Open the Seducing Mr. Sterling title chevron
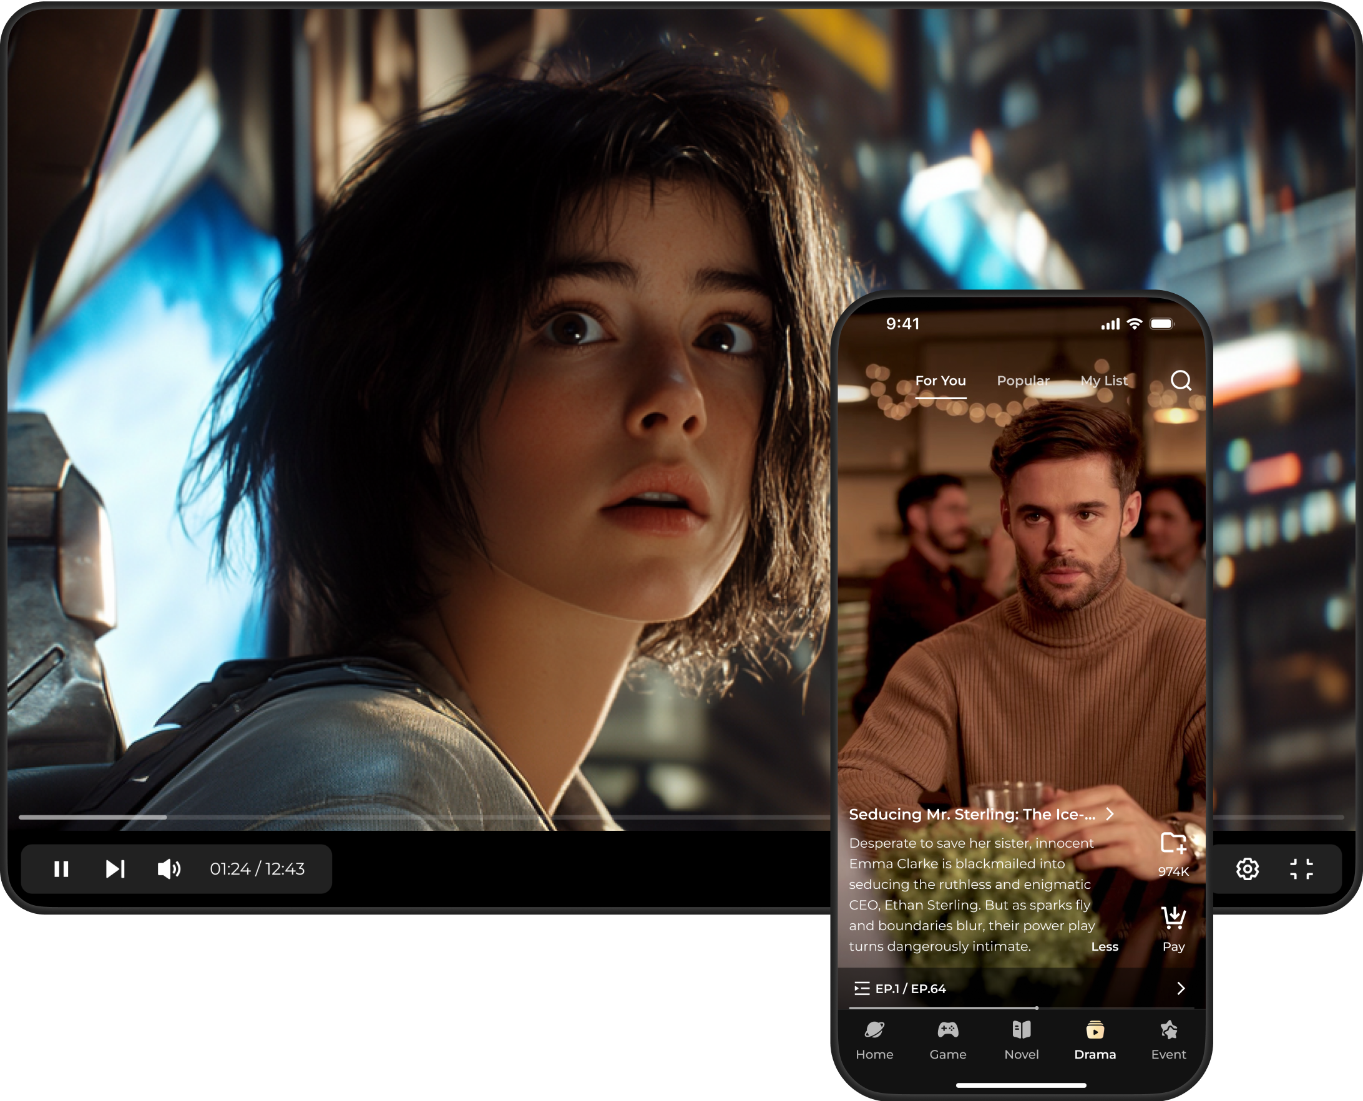This screenshot has height=1101, width=1363. click(1110, 814)
